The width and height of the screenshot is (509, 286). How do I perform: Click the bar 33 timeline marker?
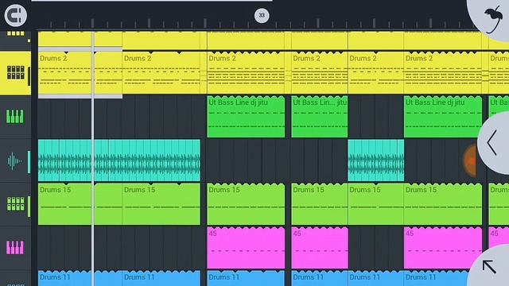(262, 16)
